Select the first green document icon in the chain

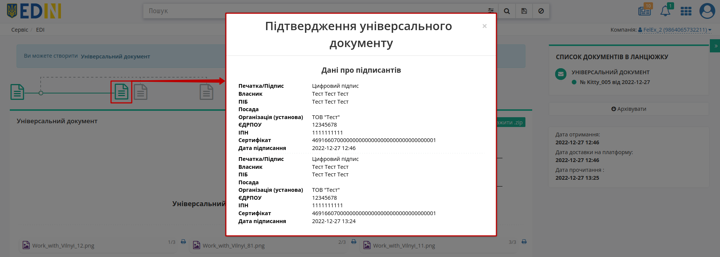[17, 92]
